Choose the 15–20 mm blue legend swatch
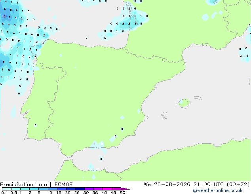 coord(62,189)
